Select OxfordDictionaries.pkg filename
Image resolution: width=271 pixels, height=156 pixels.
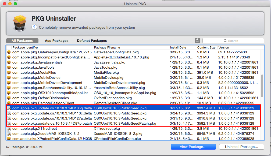(x=113, y=98)
